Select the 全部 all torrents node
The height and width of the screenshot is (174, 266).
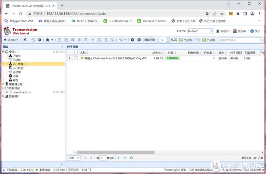(12, 52)
